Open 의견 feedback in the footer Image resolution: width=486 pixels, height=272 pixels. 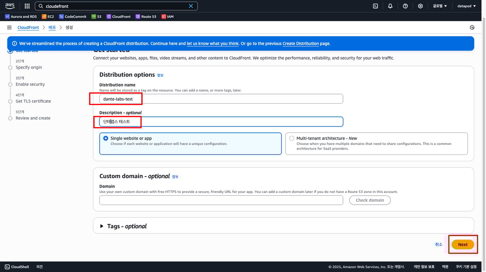click(39, 267)
